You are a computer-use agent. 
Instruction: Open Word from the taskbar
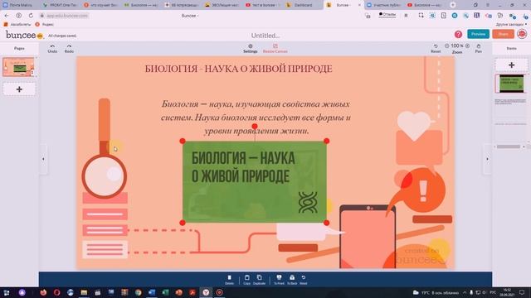click(x=152, y=292)
